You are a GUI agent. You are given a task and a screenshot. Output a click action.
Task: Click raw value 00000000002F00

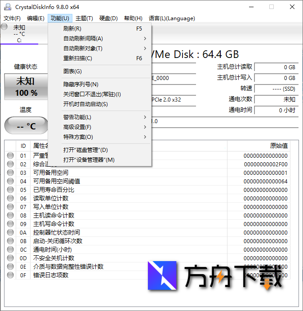coord(266,164)
